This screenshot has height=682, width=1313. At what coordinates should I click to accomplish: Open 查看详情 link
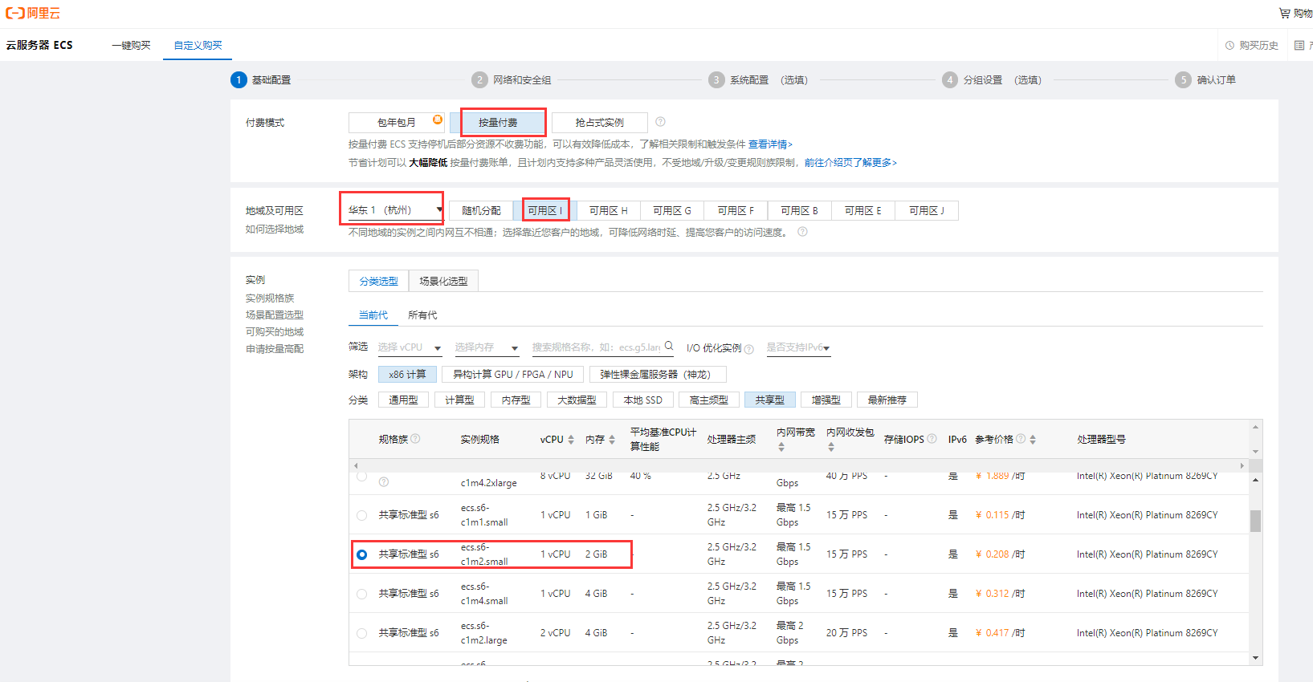[x=770, y=144]
